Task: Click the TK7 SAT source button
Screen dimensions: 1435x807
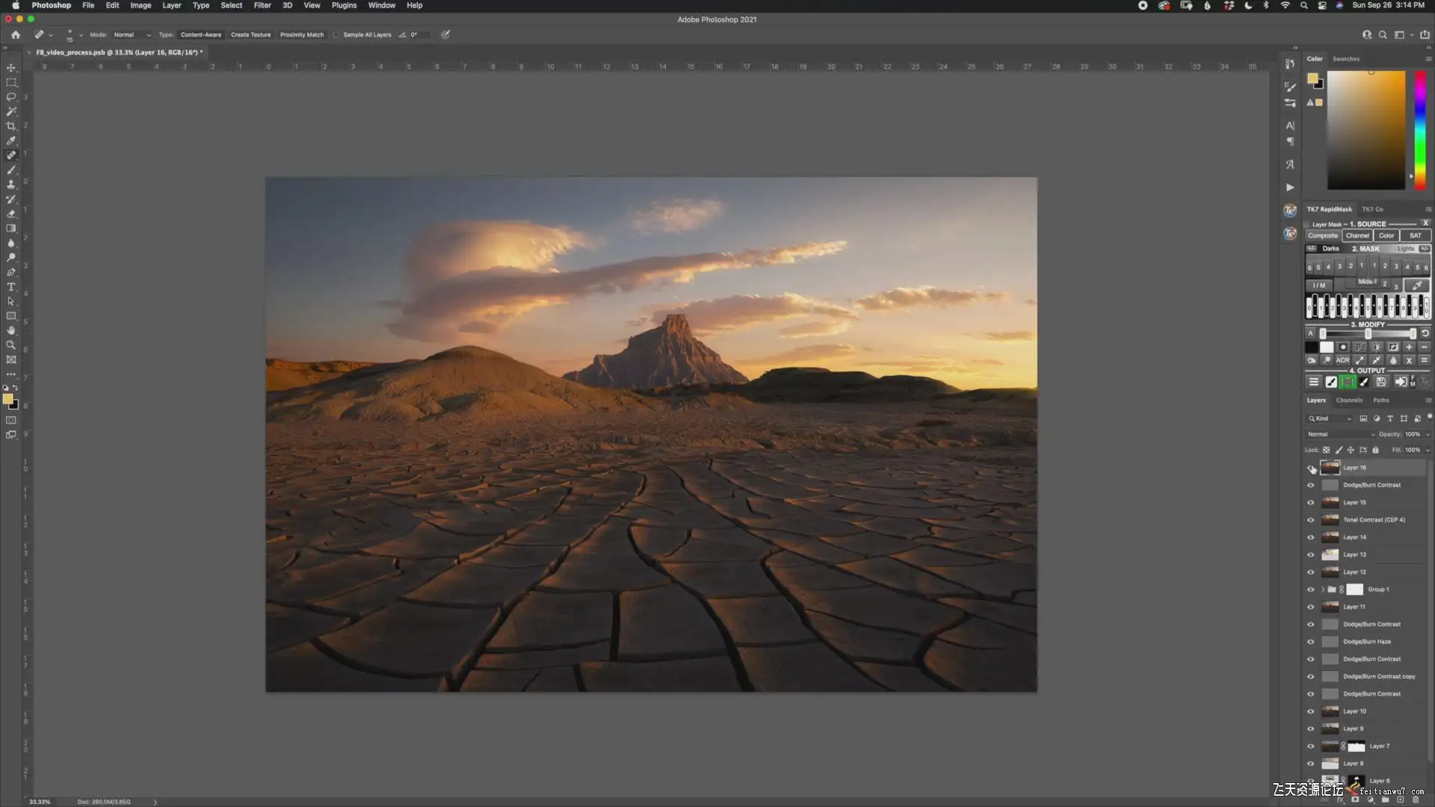Action: click(1416, 235)
